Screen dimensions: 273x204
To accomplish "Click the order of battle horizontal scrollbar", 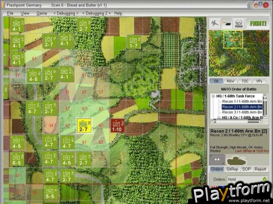I will coord(237,121).
